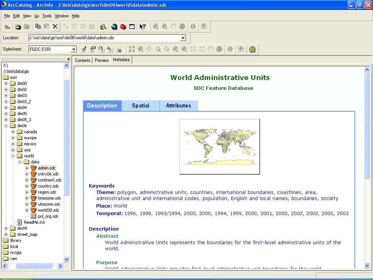
Task: Open the Go menu
Action: coord(37,16)
